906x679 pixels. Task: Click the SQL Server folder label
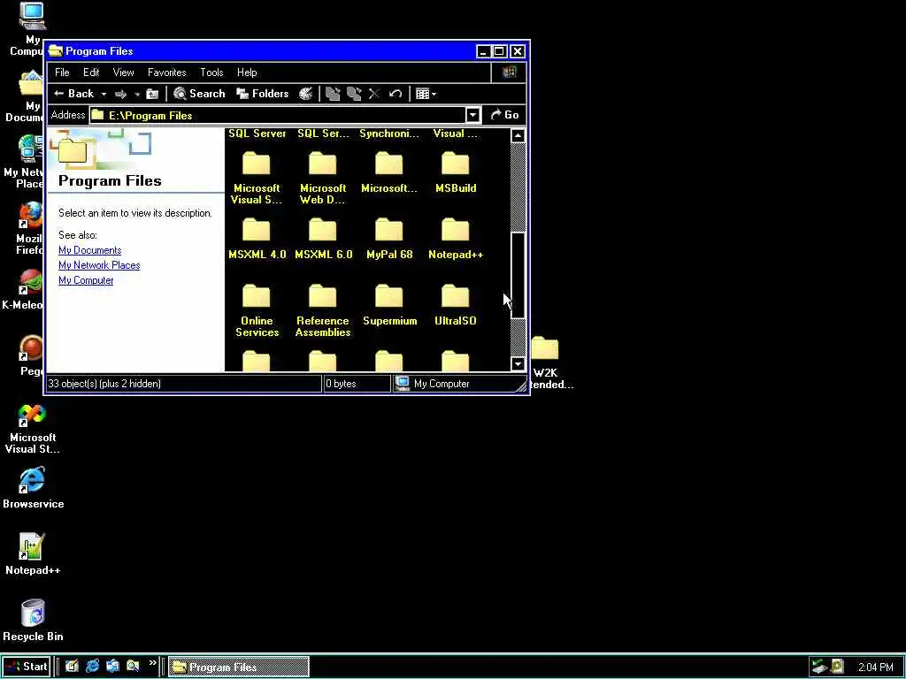click(x=257, y=134)
